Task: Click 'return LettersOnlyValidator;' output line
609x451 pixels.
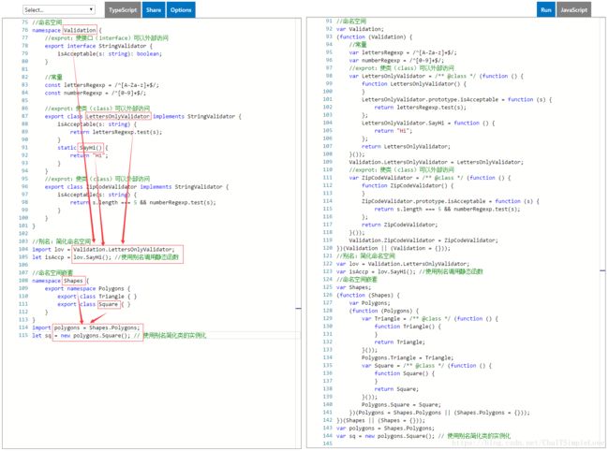Action: pyautogui.click(x=406, y=147)
